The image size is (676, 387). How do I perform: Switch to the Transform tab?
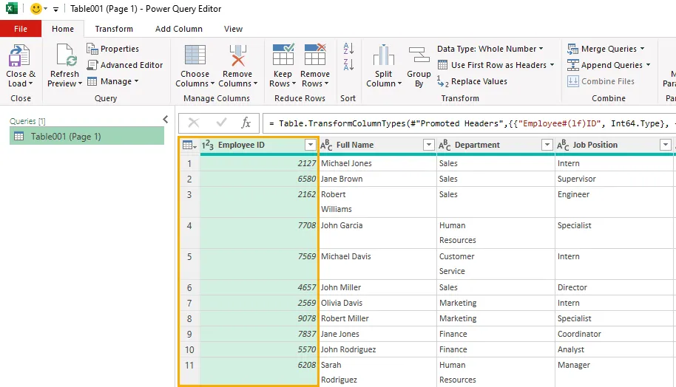(114, 29)
